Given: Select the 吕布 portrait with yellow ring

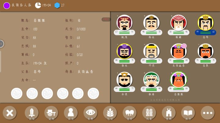Looking at the screenshot, I should pyautogui.click(x=206, y=23).
